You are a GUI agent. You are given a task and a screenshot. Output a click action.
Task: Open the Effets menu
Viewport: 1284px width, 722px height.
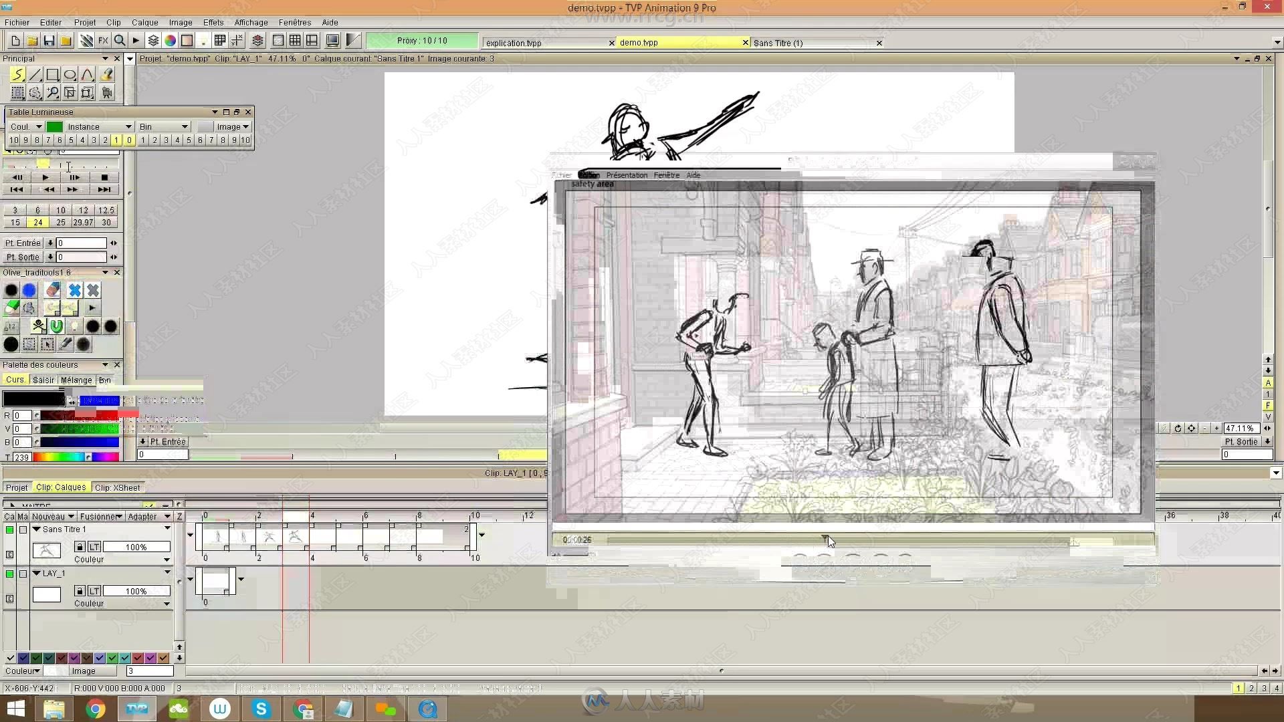pyautogui.click(x=213, y=22)
